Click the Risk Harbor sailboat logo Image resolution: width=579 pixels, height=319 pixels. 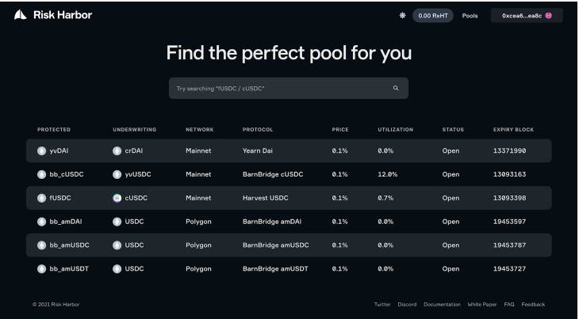click(21, 15)
